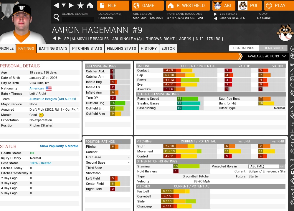The image size is (294, 211).
Task: Click the Show Popularity & Morale link
Action: (x=59, y=146)
